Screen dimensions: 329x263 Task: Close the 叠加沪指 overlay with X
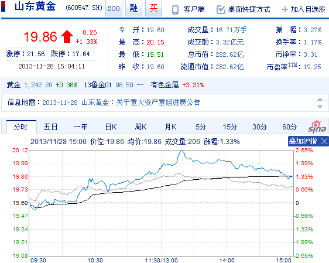324,141
